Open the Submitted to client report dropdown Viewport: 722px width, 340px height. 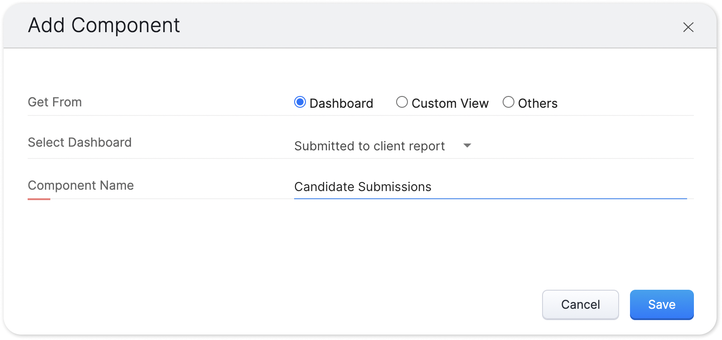pos(369,146)
